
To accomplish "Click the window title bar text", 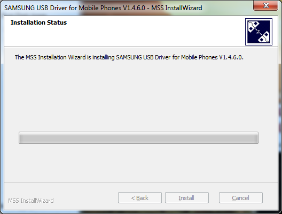I will click(x=103, y=8).
